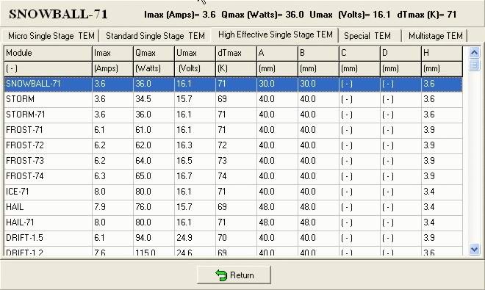This screenshot has width=485, height=290.
Task: Click dTmax value 73 in FROST-73 row
Action: [222, 161]
